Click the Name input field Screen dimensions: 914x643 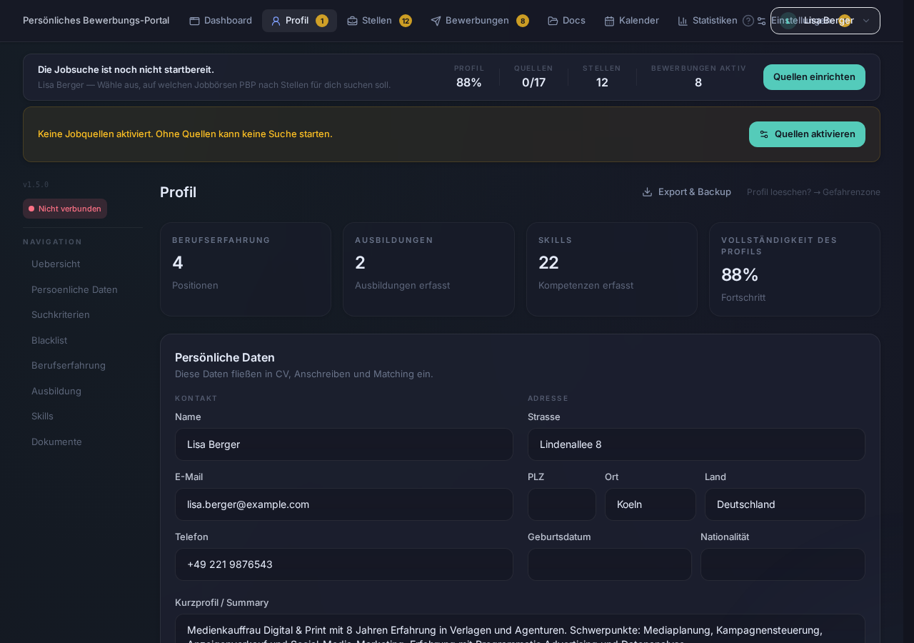click(344, 444)
